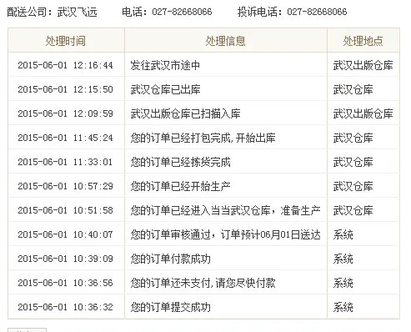Viewport: 411px width, 332px height.
Task: Click the message 武汉出版仓库已扫描入库
Action: (186, 113)
